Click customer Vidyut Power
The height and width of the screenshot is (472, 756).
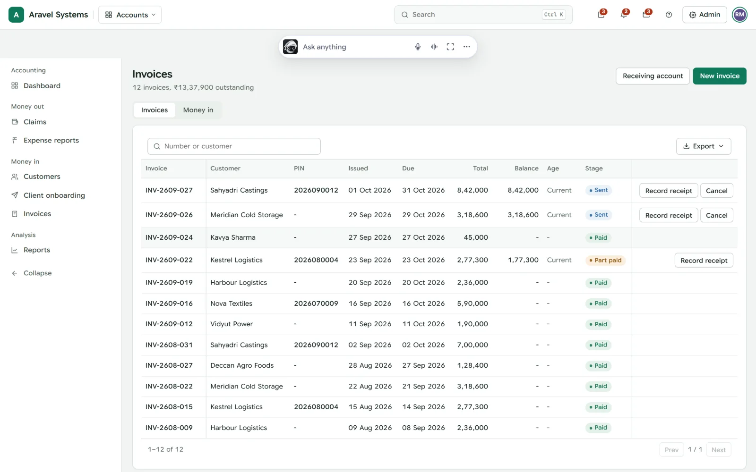(232, 324)
